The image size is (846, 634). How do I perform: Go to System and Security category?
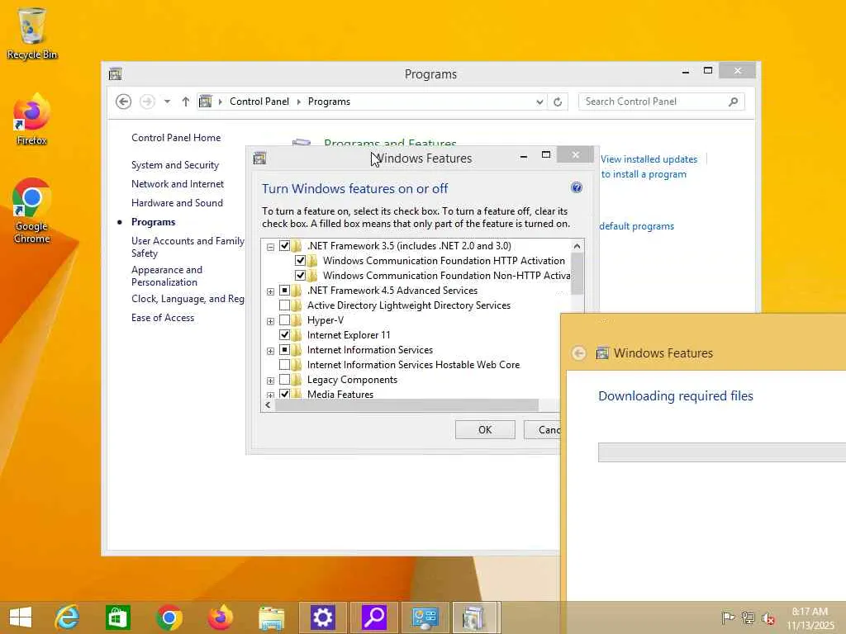tap(175, 165)
